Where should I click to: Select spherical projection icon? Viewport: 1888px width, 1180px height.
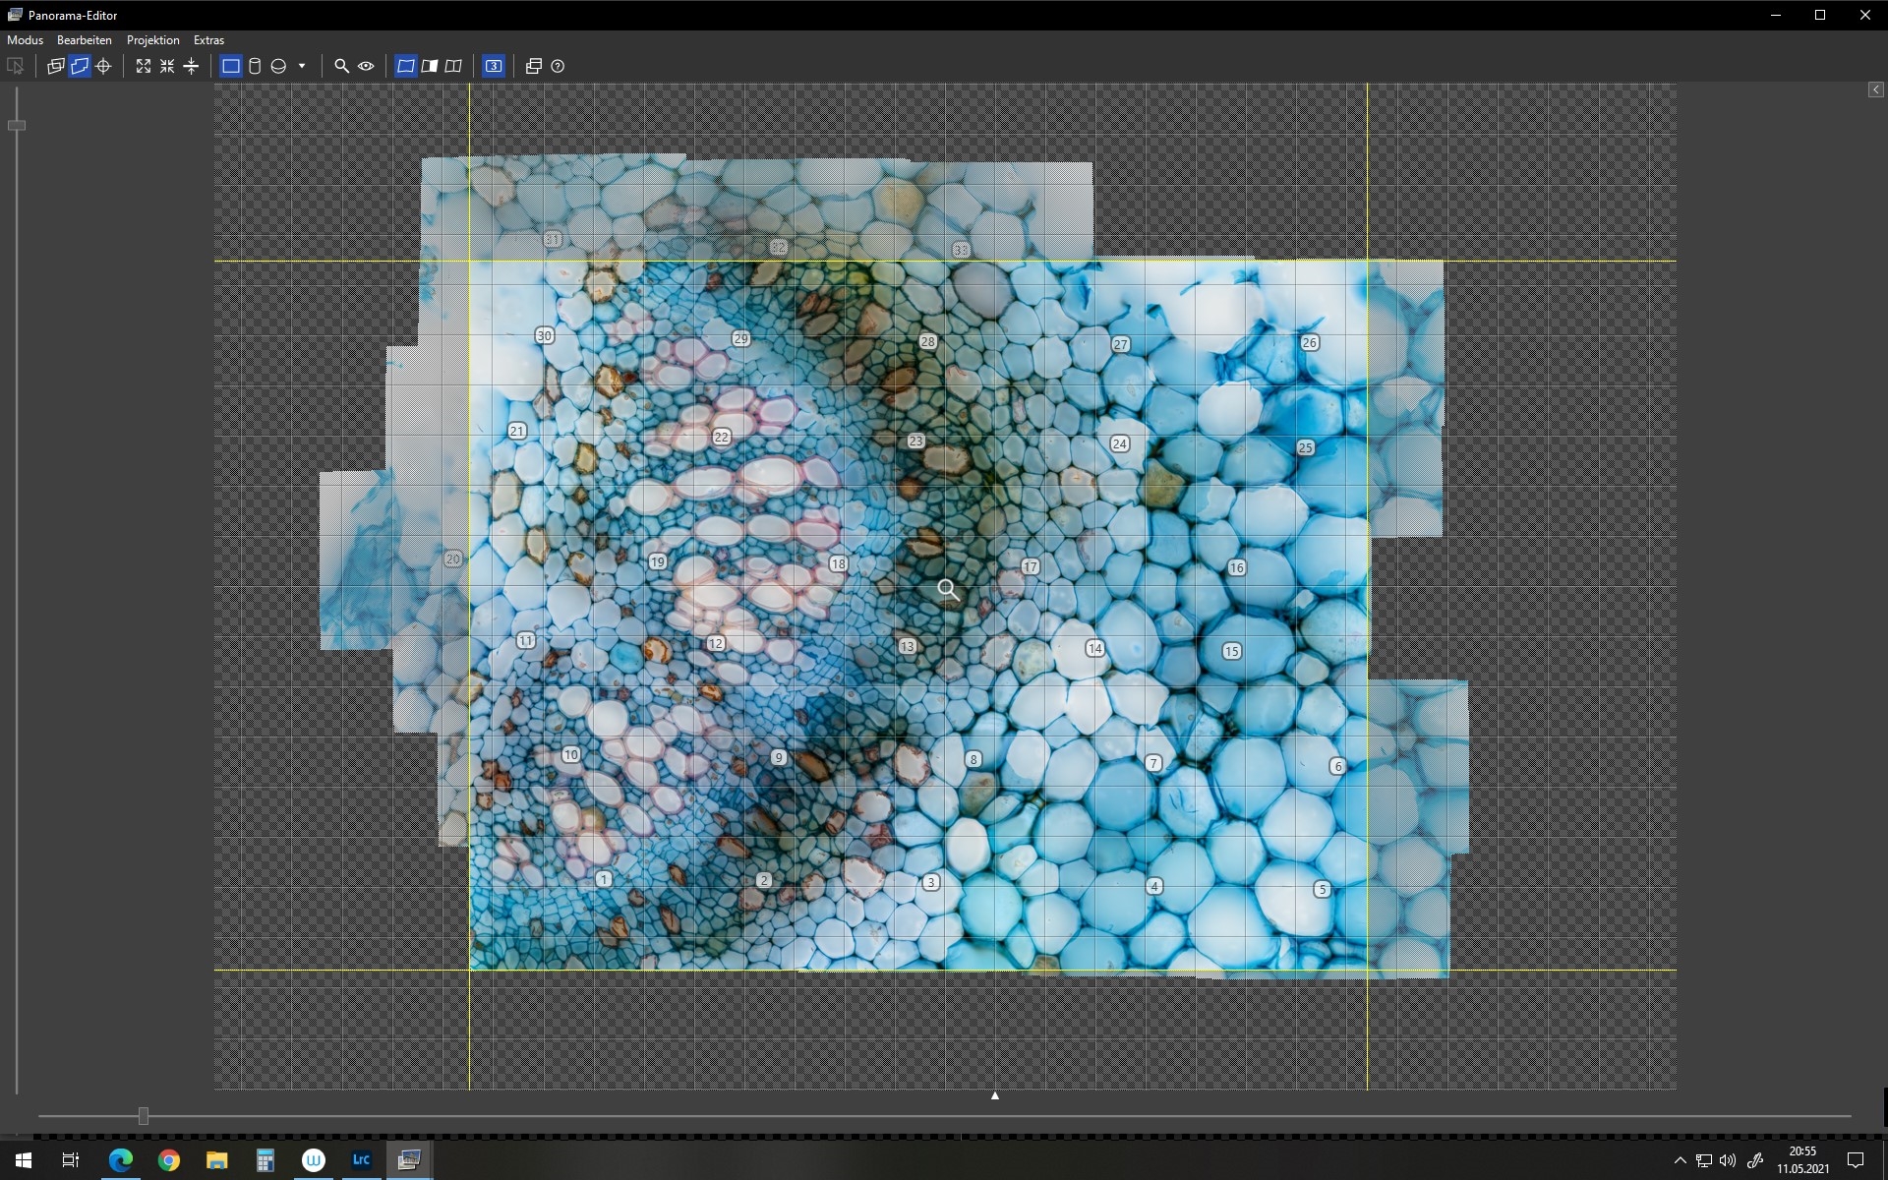click(278, 66)
